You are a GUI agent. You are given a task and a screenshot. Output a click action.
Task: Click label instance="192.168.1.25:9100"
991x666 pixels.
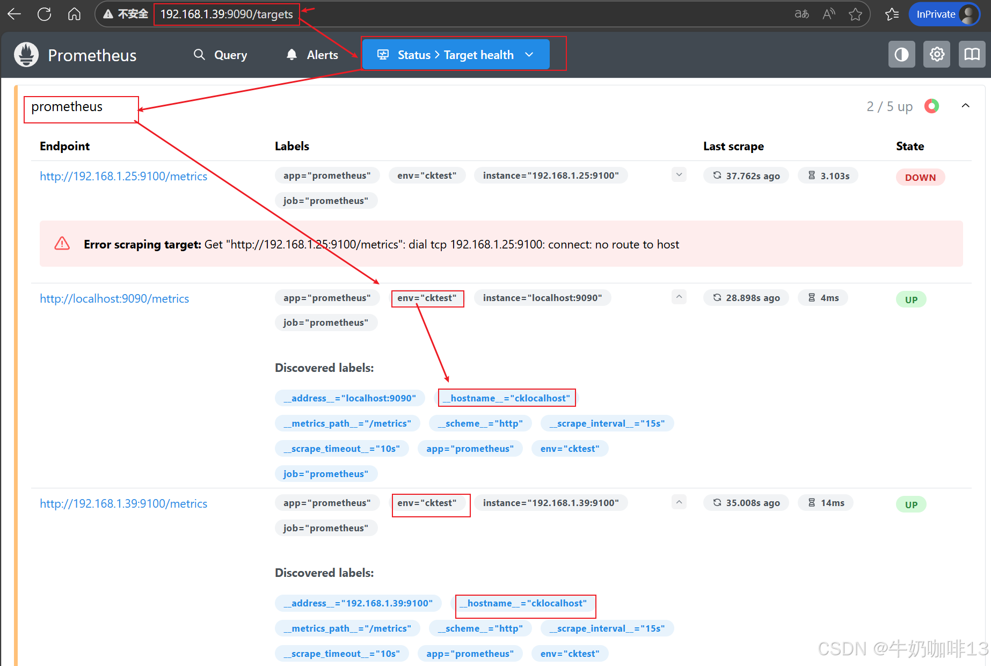click(551, 175)
